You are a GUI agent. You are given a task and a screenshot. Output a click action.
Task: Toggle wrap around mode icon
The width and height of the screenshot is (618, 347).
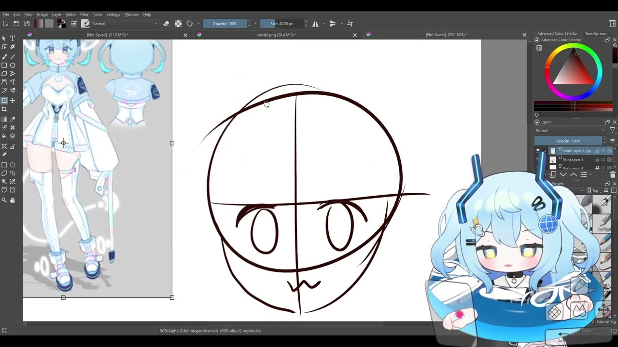tap(350, 24)
